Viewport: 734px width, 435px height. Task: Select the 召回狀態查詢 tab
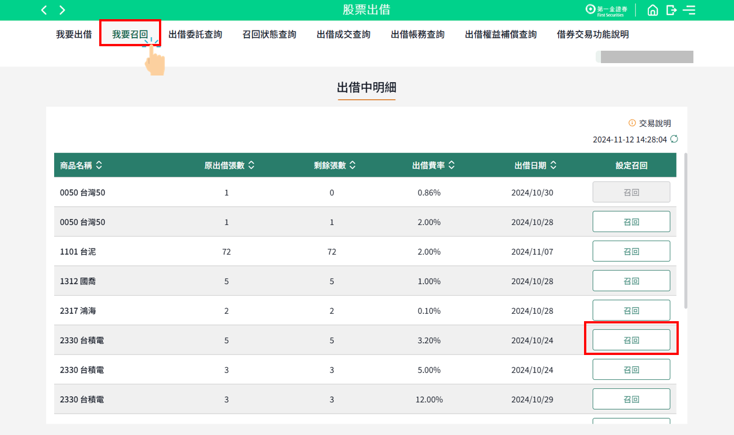(269, 34)
